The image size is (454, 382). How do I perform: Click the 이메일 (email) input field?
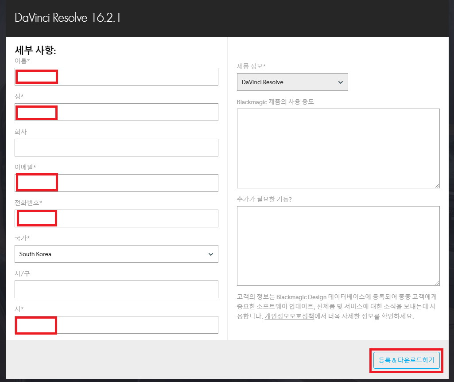[116, 183]
